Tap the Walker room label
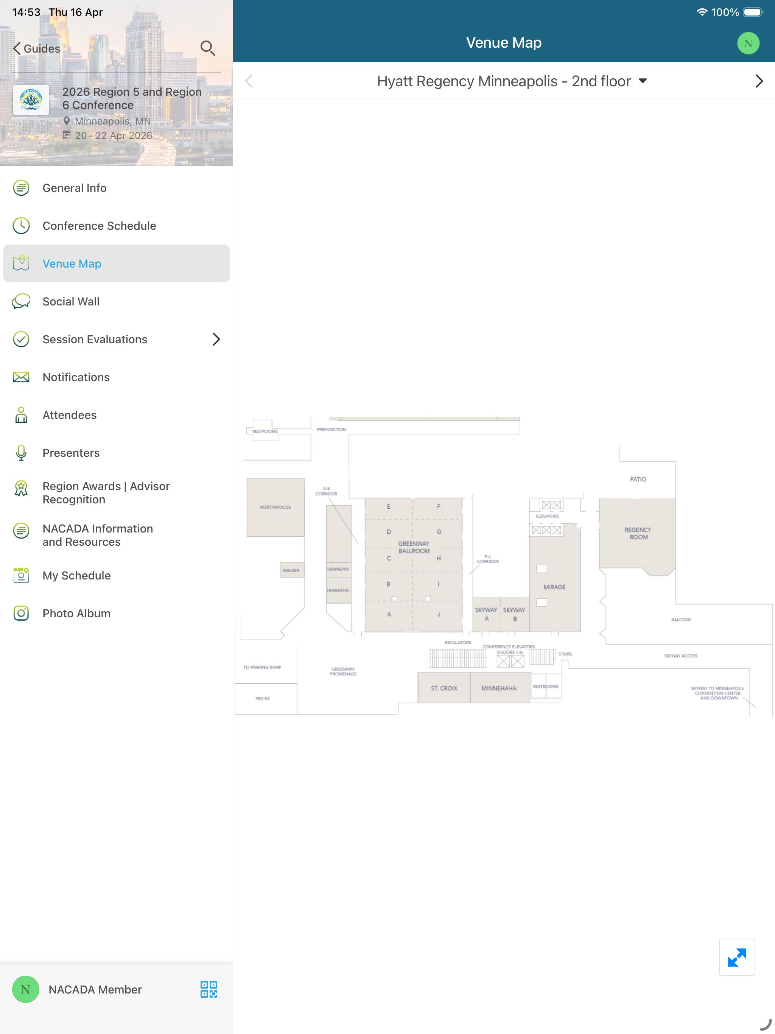The width and height of the screenshot is (775, 1034). point(291,570)
